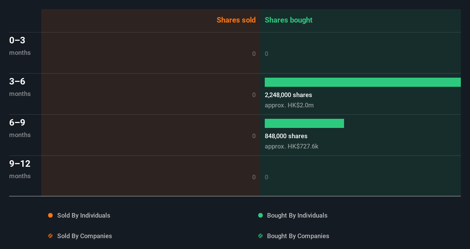Select the 3–6 months row label
This screenshot has width=470, height=249.
click(20, 87)
